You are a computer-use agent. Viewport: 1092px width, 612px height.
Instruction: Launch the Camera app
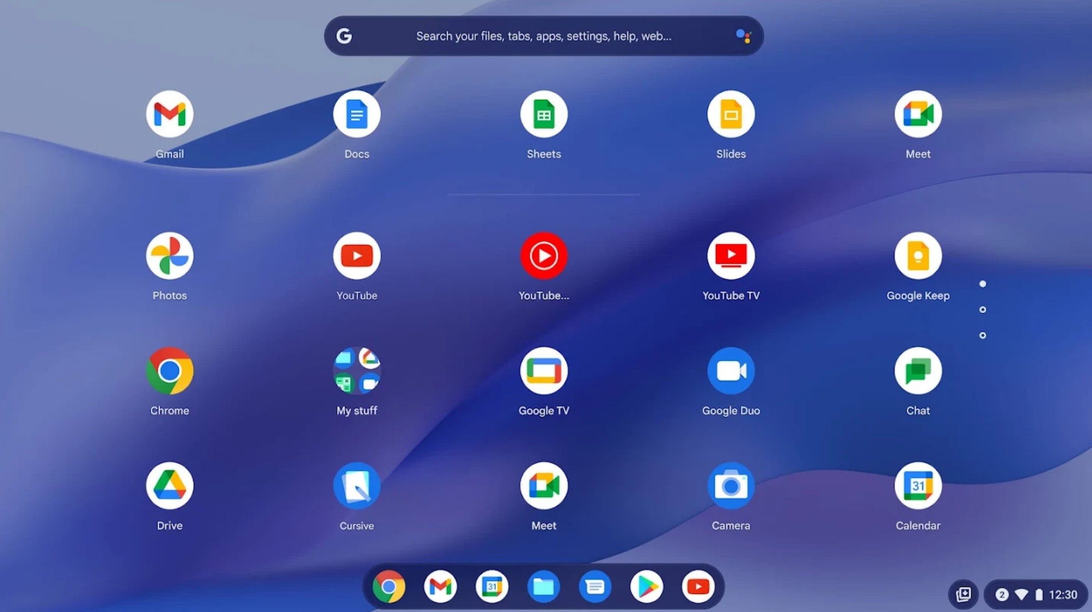tap(731, 486)
